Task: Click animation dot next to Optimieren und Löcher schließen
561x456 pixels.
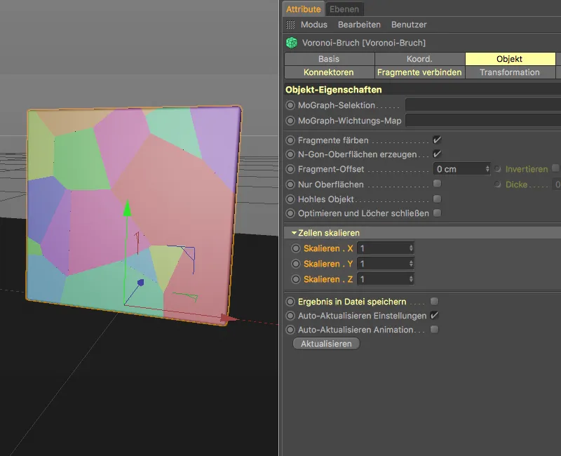Action: (290, 213)
